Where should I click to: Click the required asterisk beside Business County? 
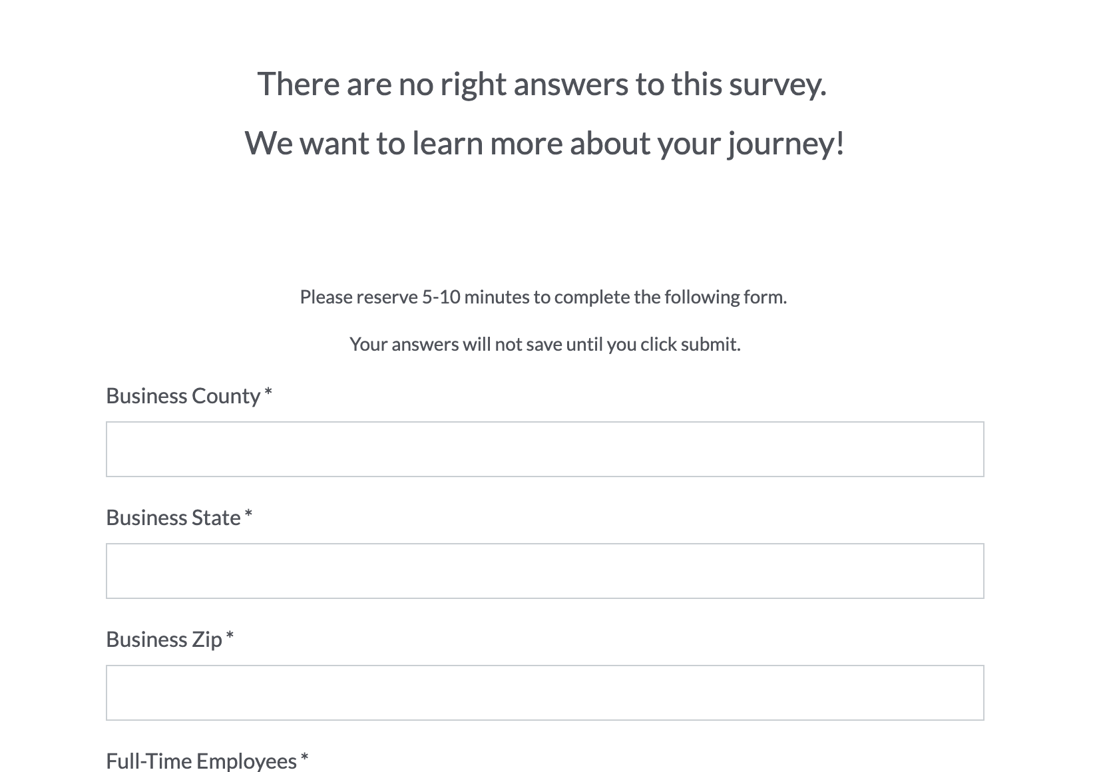click(x=268, y=393)
